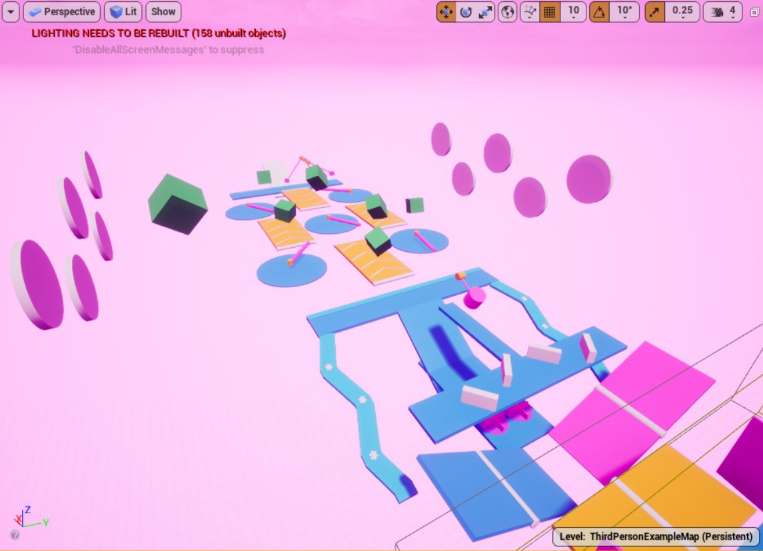Click the 'DisableAllScreenMessages' to suppress text
The width and height of the screenshot is (763, 551).
[x=169, y=49]
